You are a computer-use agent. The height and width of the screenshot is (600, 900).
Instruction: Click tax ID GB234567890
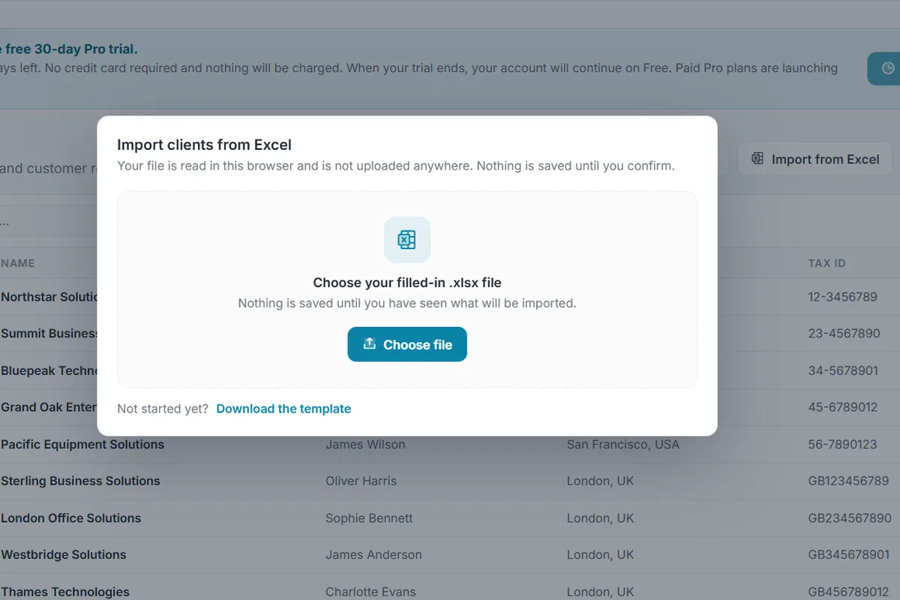[850, 517]
